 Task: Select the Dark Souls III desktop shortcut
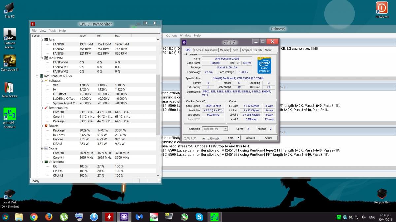click(10, 62)
